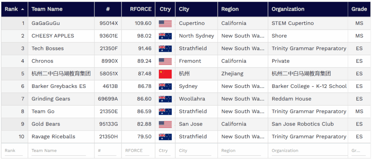Click the City filter input box
Screen dimensions: 372x160
[195, 151]
